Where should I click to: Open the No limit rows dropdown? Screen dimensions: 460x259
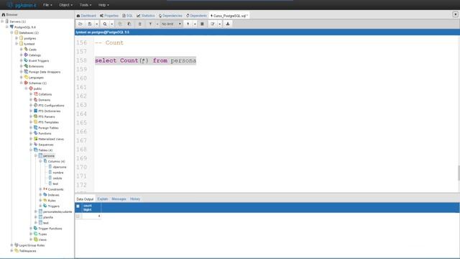tap(171, 24)
